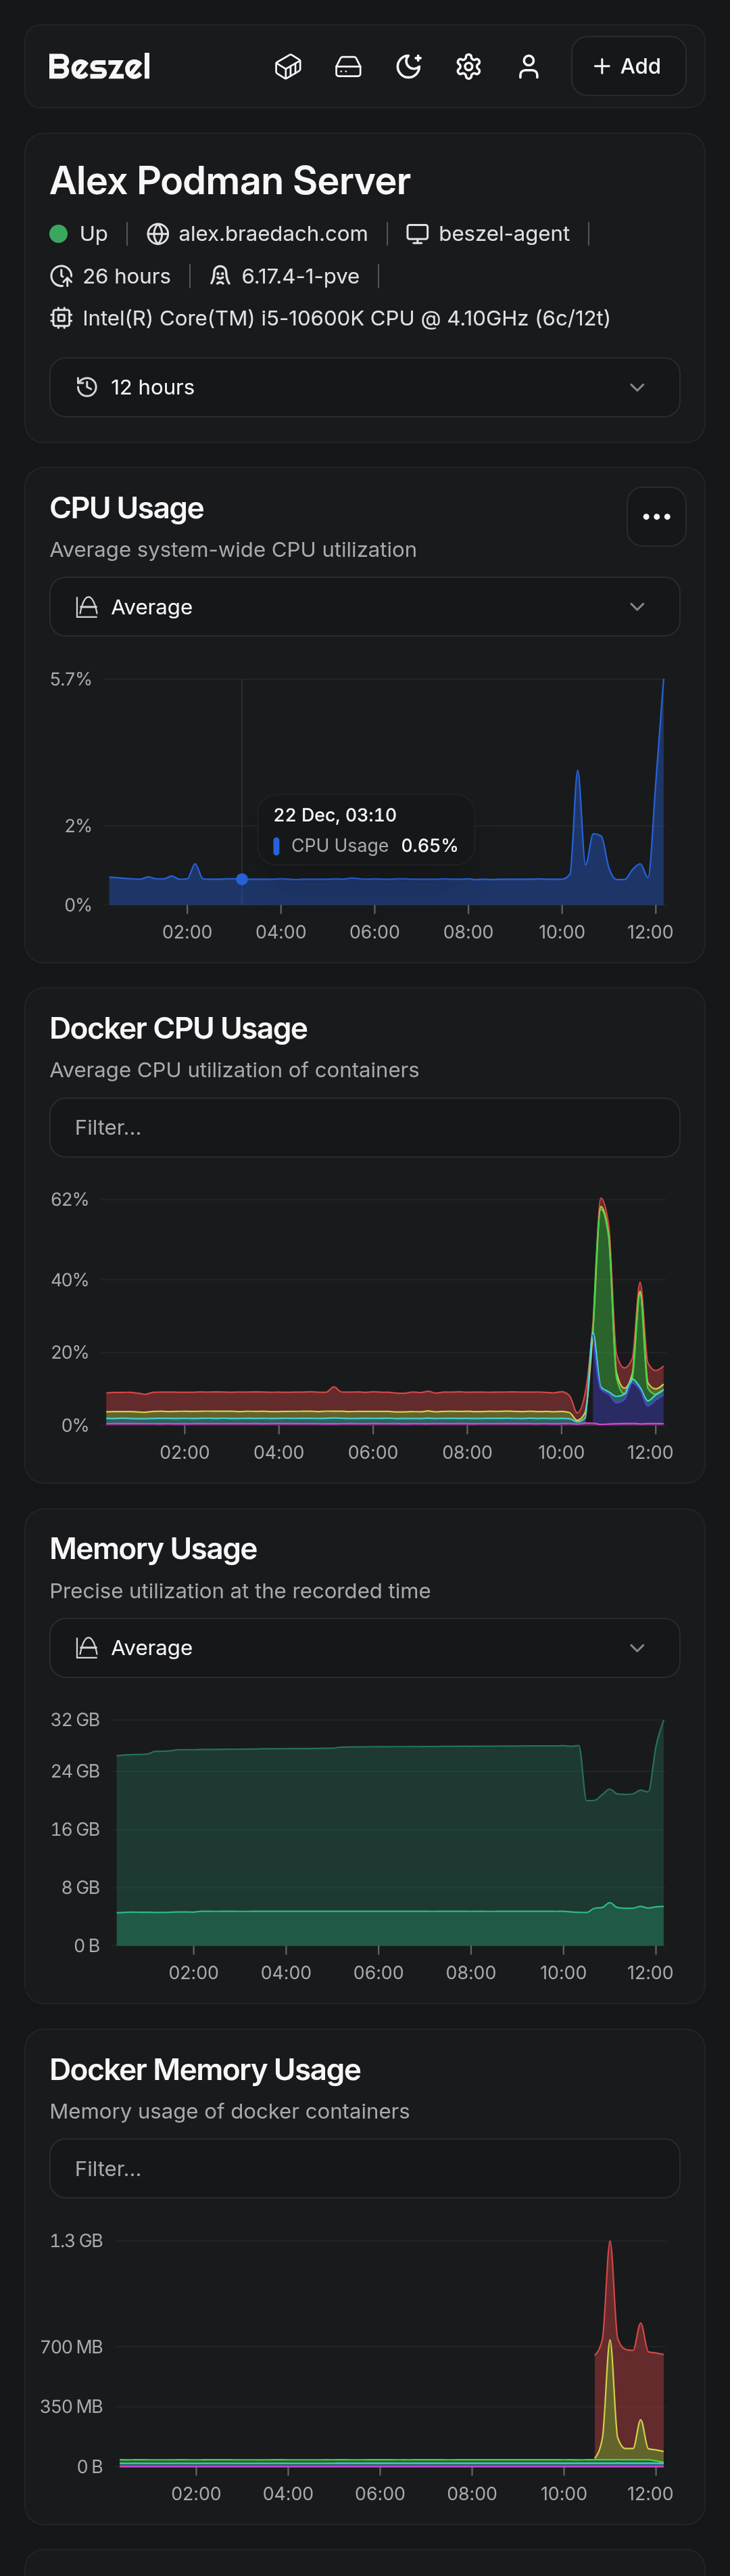Toggle dark mode moon icon
This screenshot has height=2576, width=730.
[x=408, y=67]
